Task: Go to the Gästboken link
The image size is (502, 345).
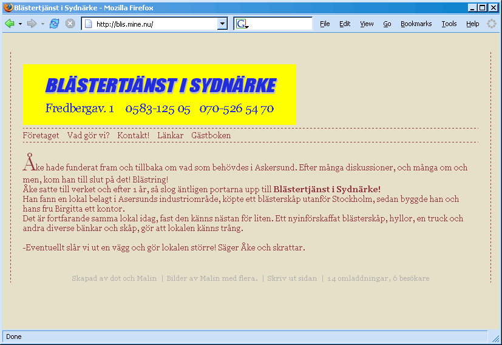Action: click(211, 135)
